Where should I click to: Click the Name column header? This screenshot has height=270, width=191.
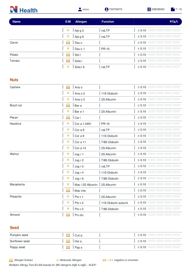pos(16,22)
